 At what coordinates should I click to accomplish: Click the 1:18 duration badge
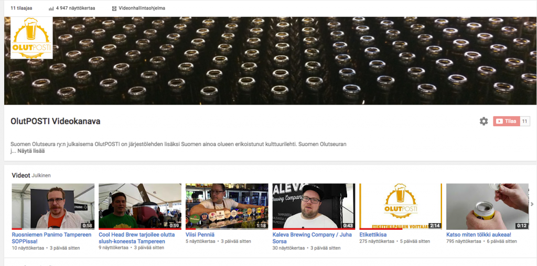(x=261, y=226)
